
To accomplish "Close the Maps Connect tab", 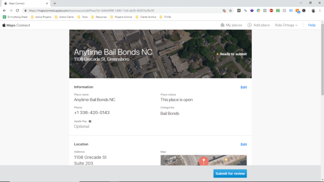I will click(47, 3).
